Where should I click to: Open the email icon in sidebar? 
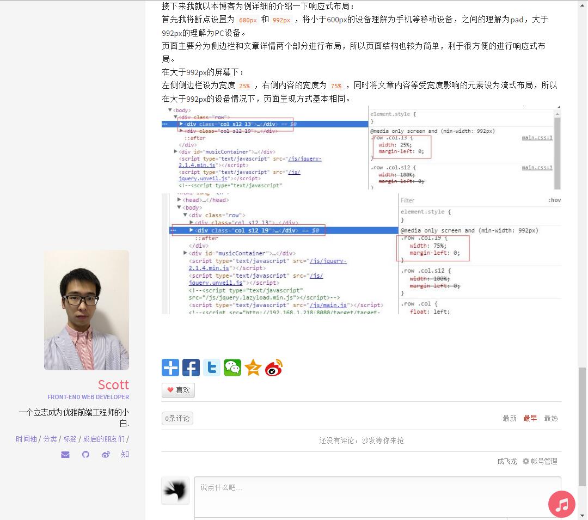(65, 455)
